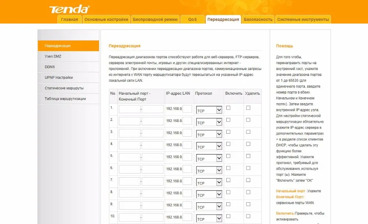
Task: Expand the protocol dropdown for rule 2
Action: click(209, 122)
